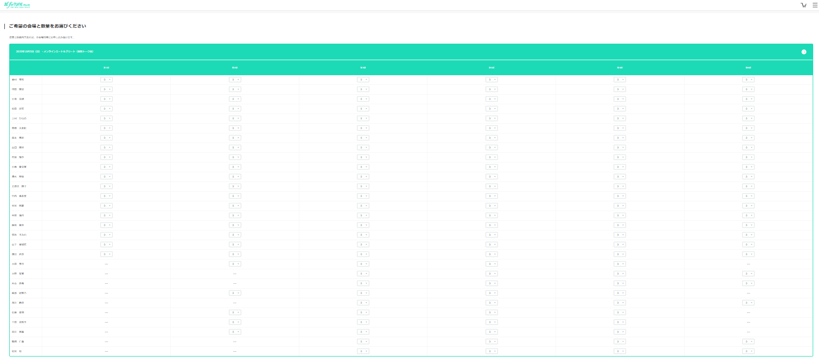Click member name 宮地 すみれ

coord(19,235)
